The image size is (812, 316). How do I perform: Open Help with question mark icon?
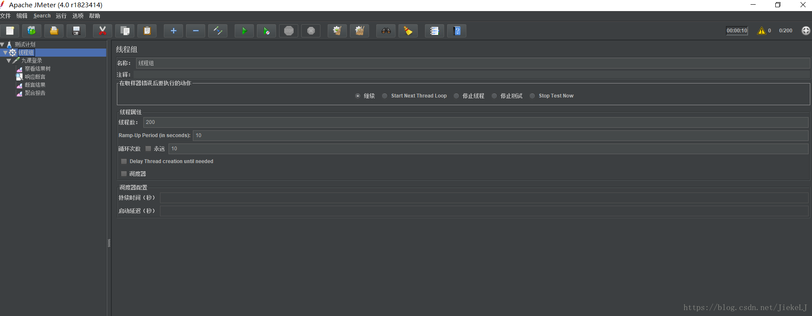pos(457,31)
